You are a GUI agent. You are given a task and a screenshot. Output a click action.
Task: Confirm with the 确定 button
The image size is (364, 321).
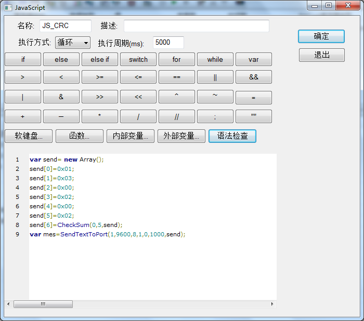[x=321, y=36]
